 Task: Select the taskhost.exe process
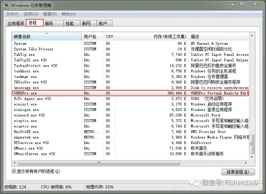click(x=131, y=71)
